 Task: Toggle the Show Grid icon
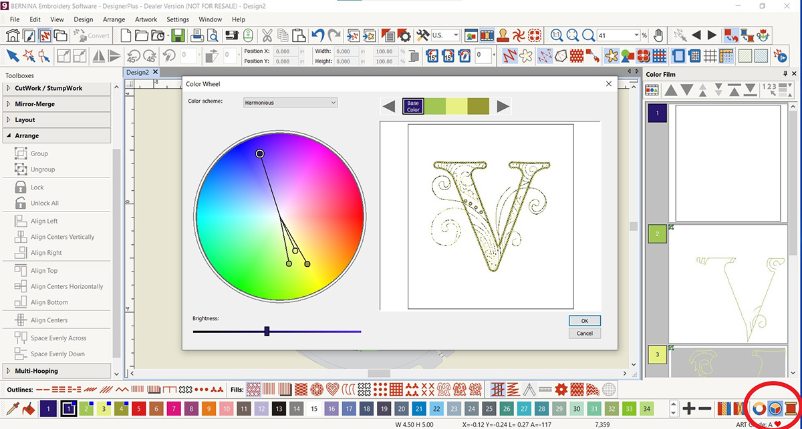point(710,55)
